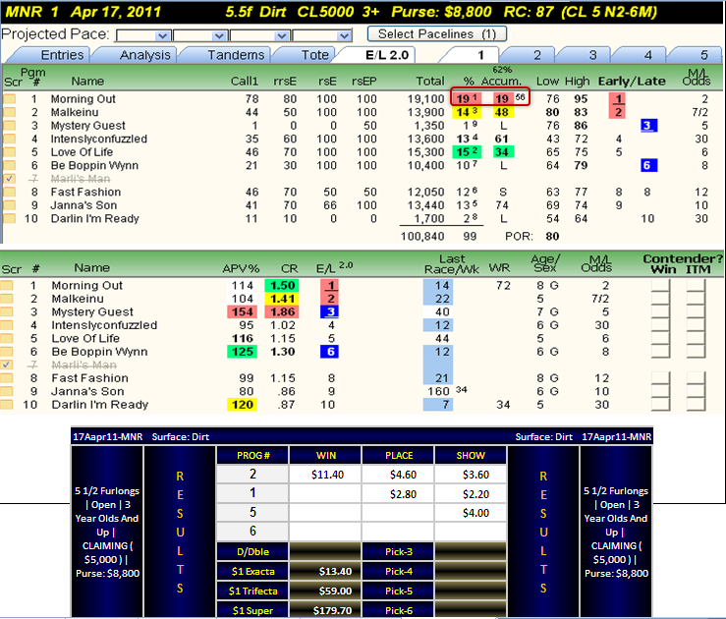
Task: Click the Early/Late column header
Action: pos(632,81)
